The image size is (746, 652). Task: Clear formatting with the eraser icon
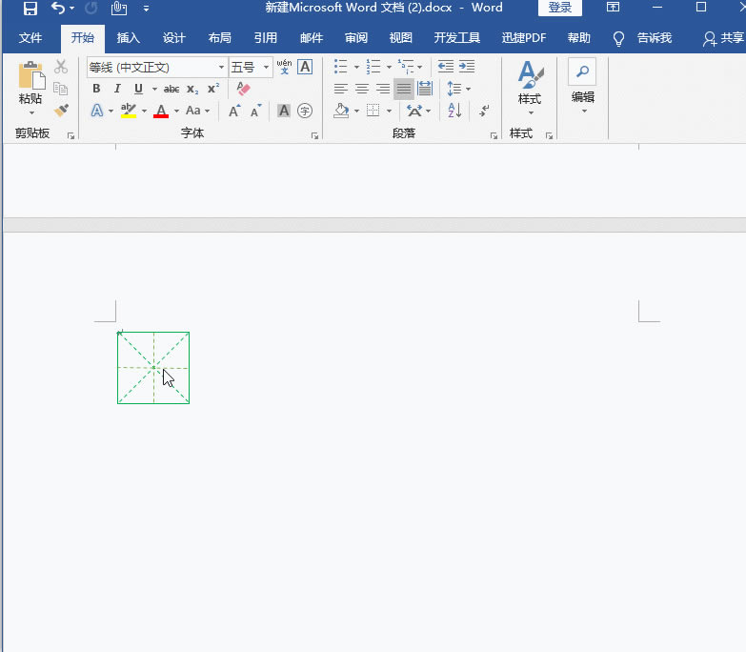[243, 89]
